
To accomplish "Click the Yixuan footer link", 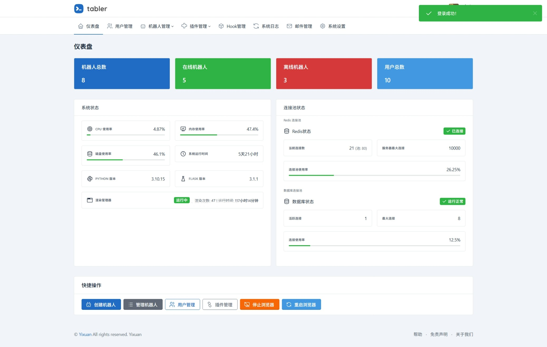I will click(85, 334).
